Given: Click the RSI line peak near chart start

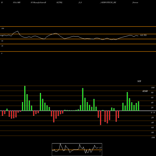Looking at the screenshot, I should coord(18,31).
